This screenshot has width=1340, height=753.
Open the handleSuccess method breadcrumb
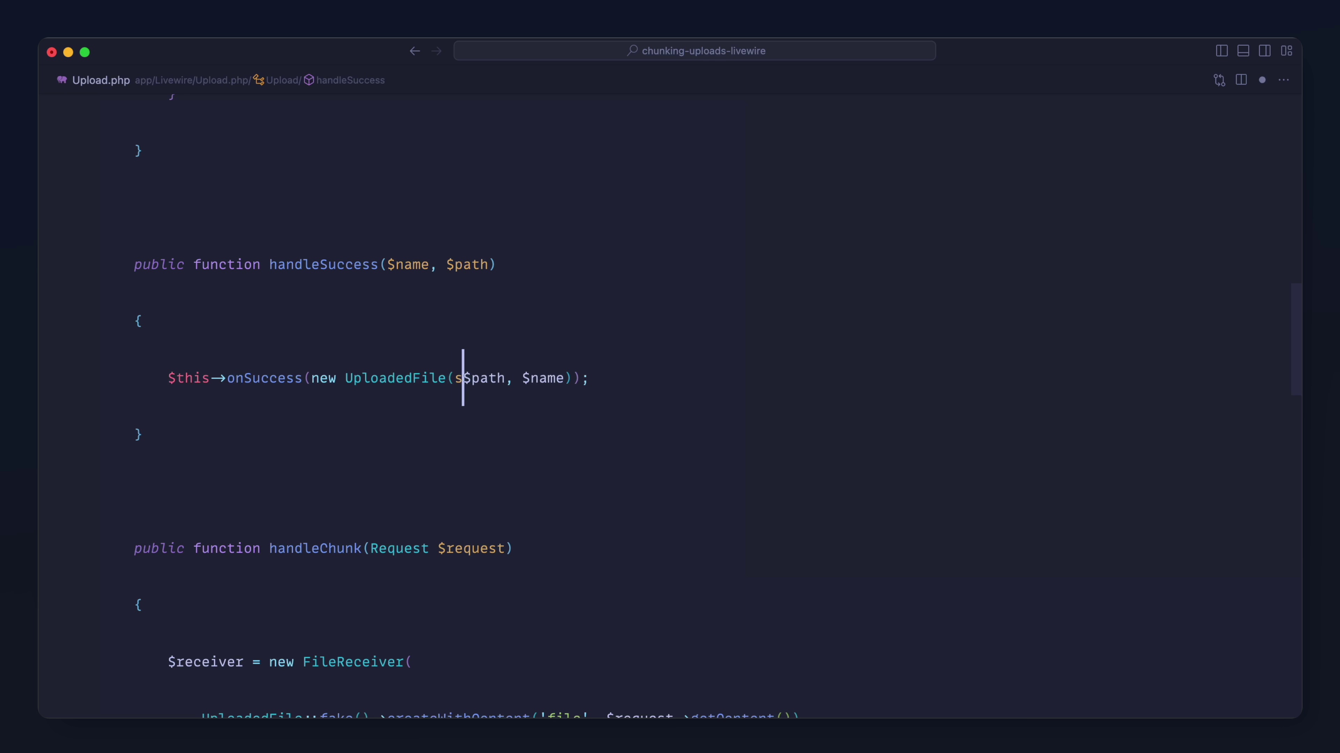click(351, 80)
